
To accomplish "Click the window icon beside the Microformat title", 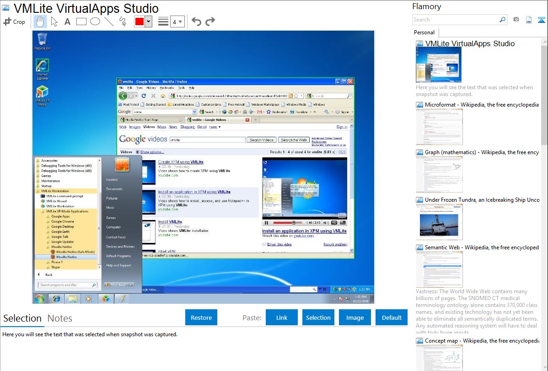I will pyautogui.click(x=419, y=105).
